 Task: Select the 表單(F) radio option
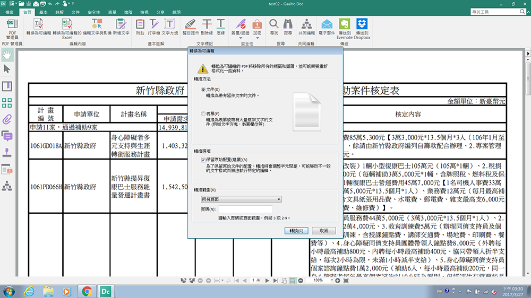point(203,114)
